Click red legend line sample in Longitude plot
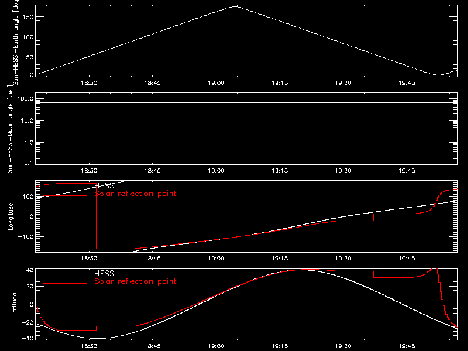The height and width of the screenshot is (351, 468). click(65, 196)
